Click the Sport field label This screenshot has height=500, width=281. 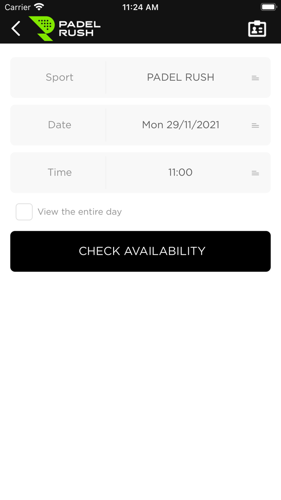(59, 77)
